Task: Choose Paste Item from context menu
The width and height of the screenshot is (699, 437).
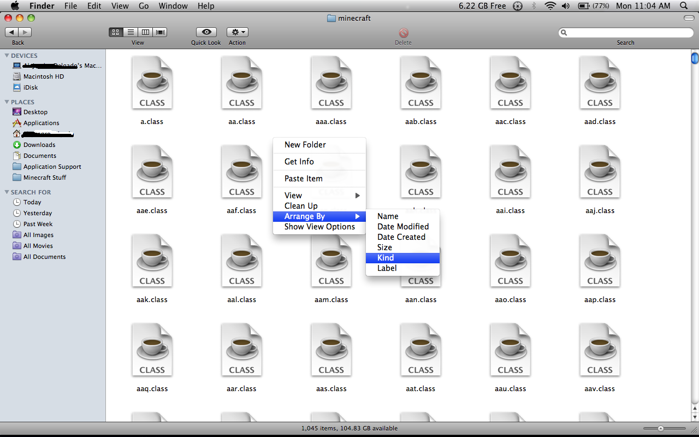Action: 319,179
